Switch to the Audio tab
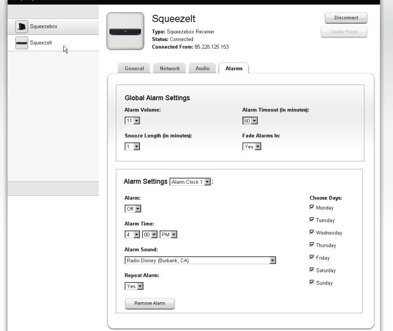 tap(203, 69)
